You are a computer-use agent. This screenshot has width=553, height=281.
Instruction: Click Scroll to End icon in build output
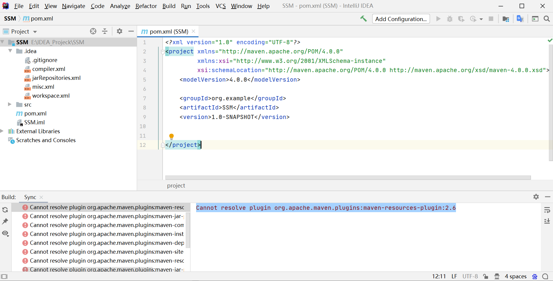(x=547, y=221)
